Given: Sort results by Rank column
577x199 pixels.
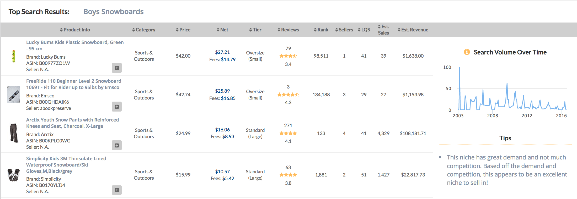Looking at the screenshot, I should click(x=321, y=30).
